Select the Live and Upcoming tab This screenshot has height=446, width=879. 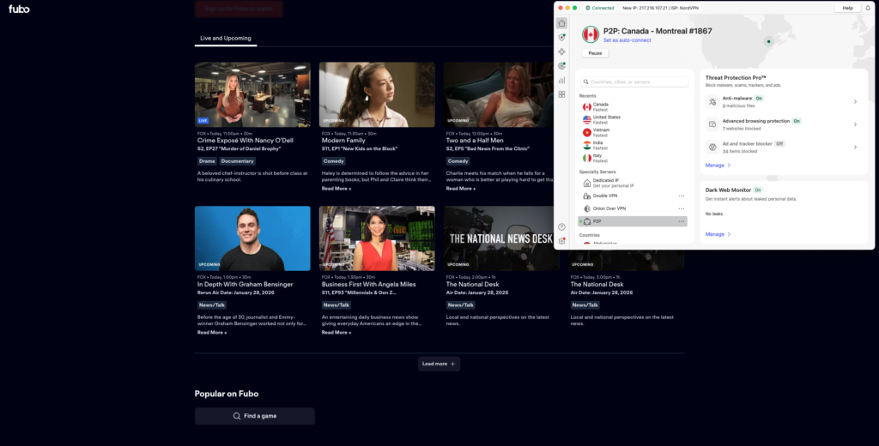coord(226,38)
